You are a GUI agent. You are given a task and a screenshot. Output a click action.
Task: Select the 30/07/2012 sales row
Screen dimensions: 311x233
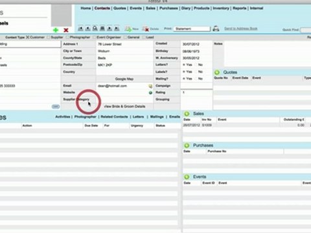coord(247,125)
